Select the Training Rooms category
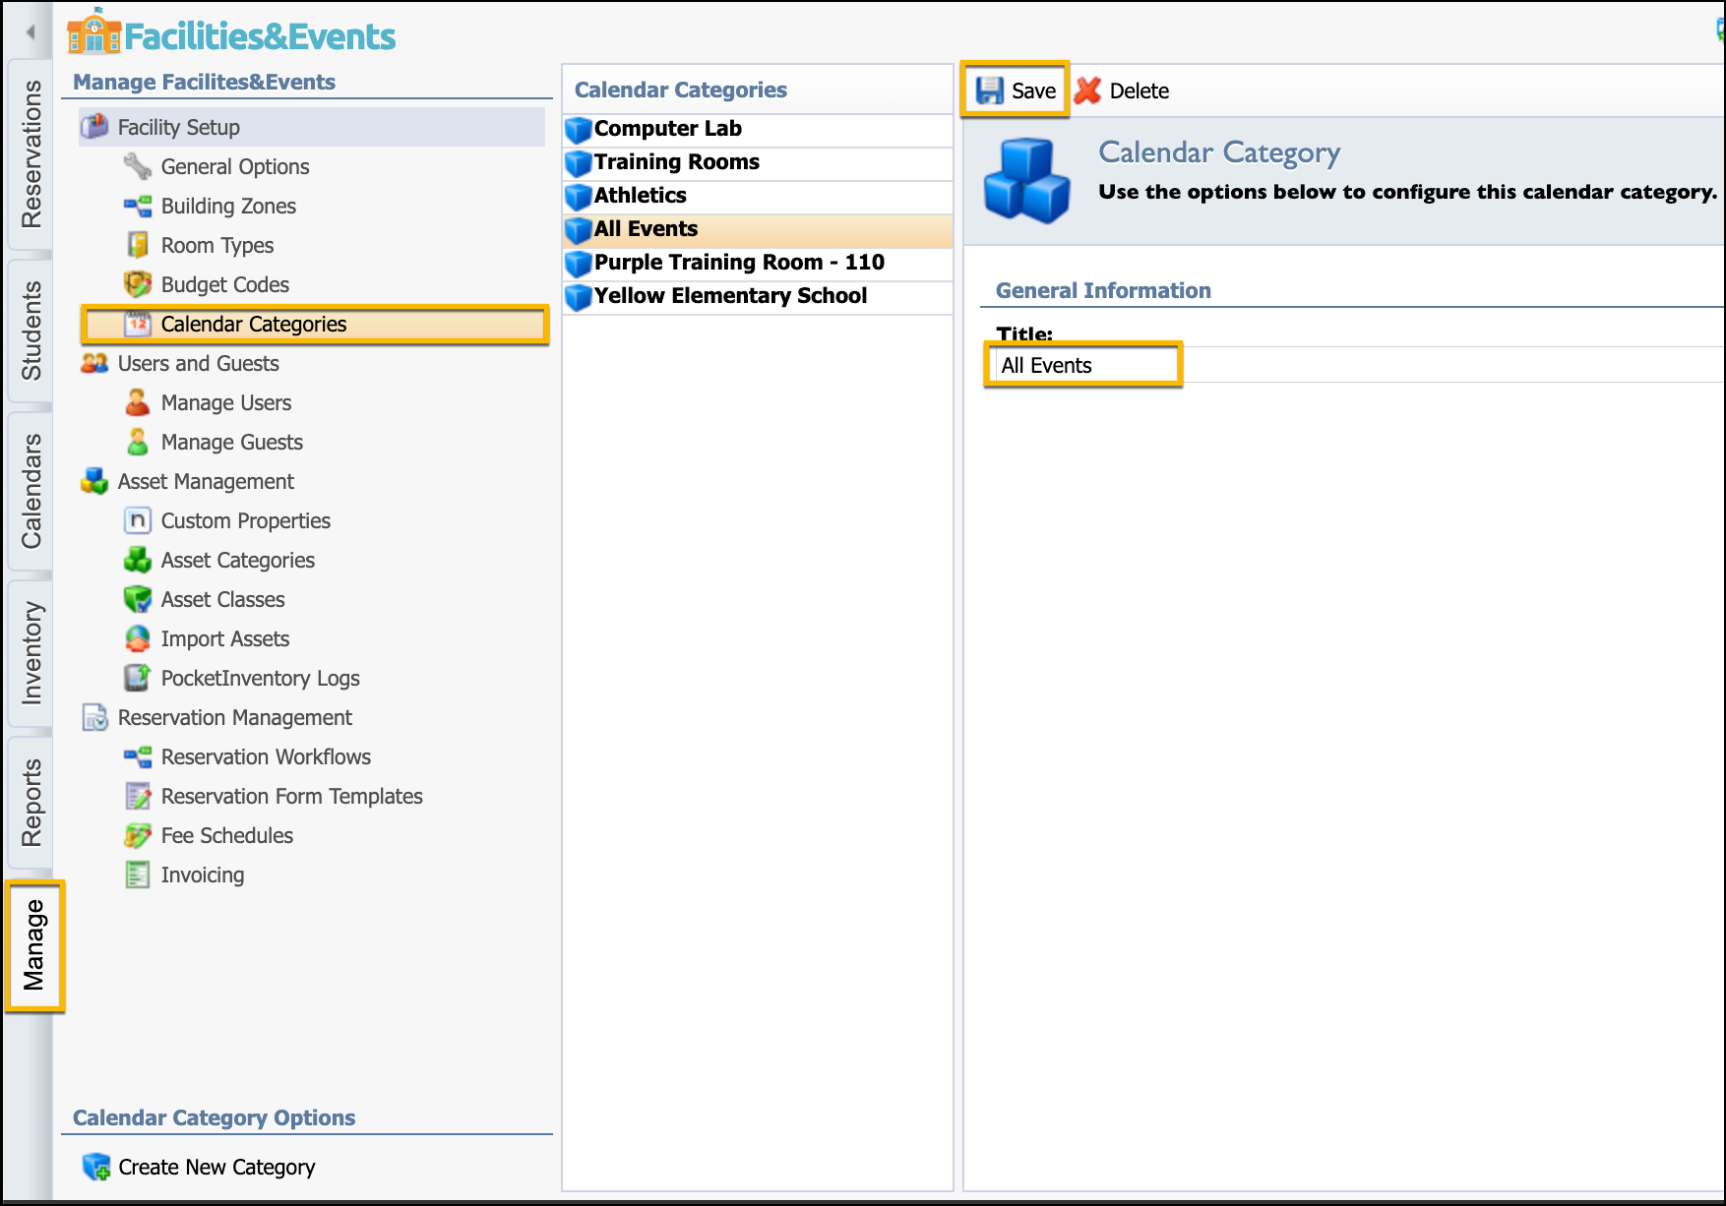Image resolution: width=1726 pixels, height=1206 pixels. coord(758,162)
